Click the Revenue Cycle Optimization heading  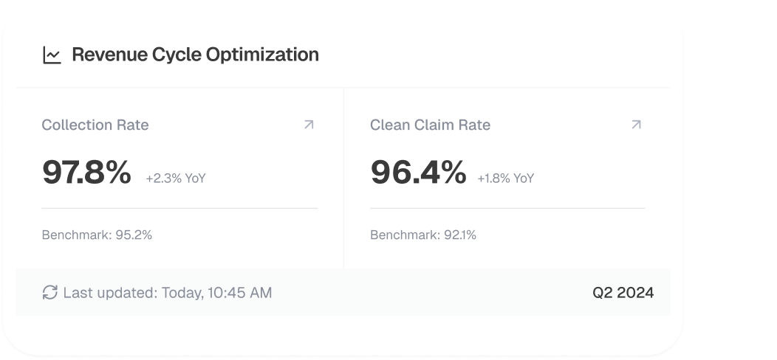pos(195,55)
